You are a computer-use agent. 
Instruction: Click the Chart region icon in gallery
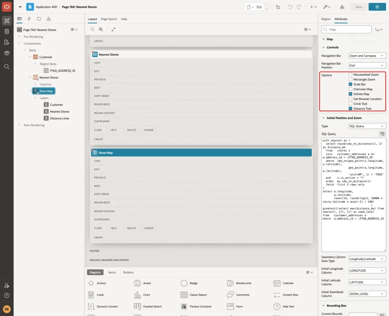(137, 295)
